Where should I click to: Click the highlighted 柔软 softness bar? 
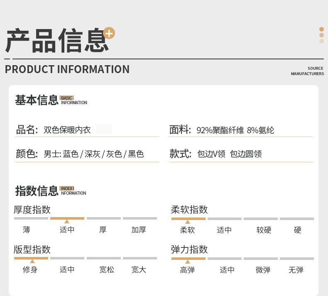[188, 219]
